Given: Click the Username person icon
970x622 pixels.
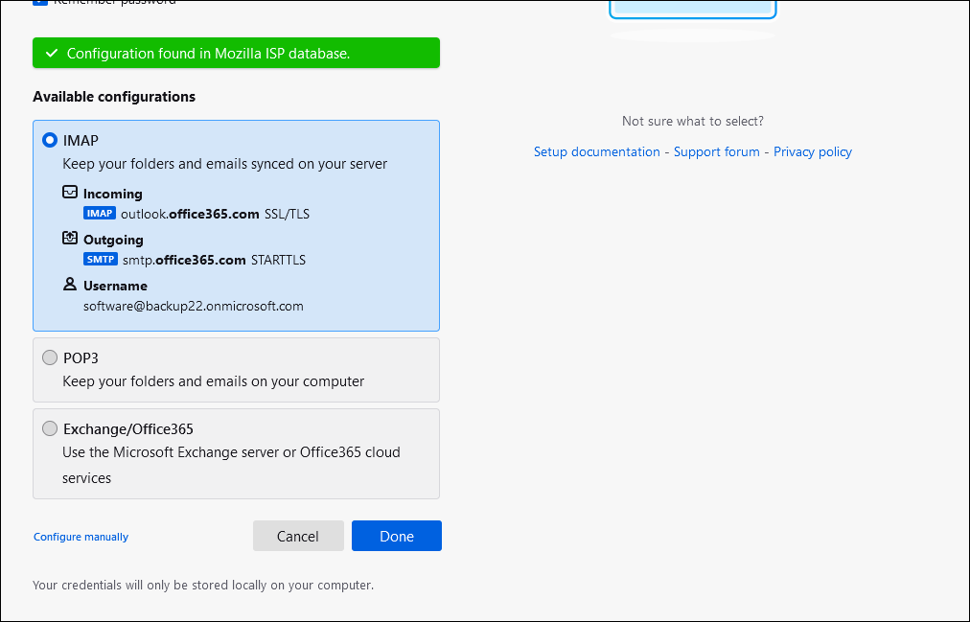Looking at the screenshot, I should 70,285.
